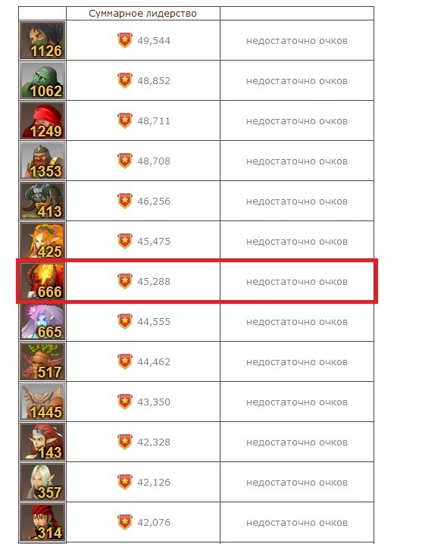Click the недостаточно очков text in the highlighted row

pyautogui.click(x=297, y=282)
